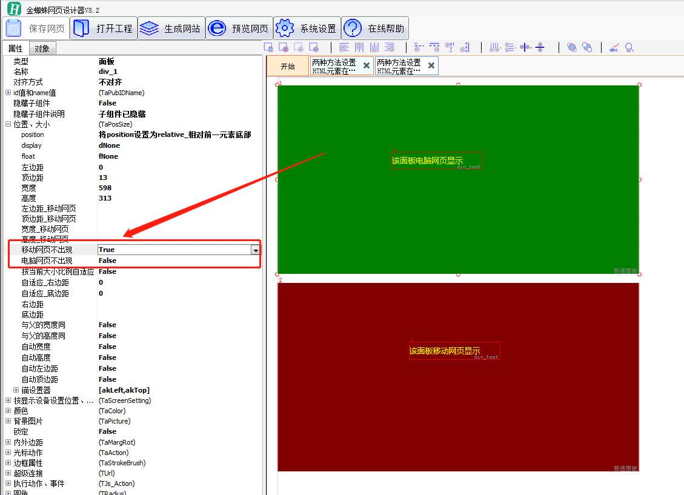Expand the 执行动作、事件 property group
The width and height of the screenshot is (684, 495).
click(x=8, y=483)
